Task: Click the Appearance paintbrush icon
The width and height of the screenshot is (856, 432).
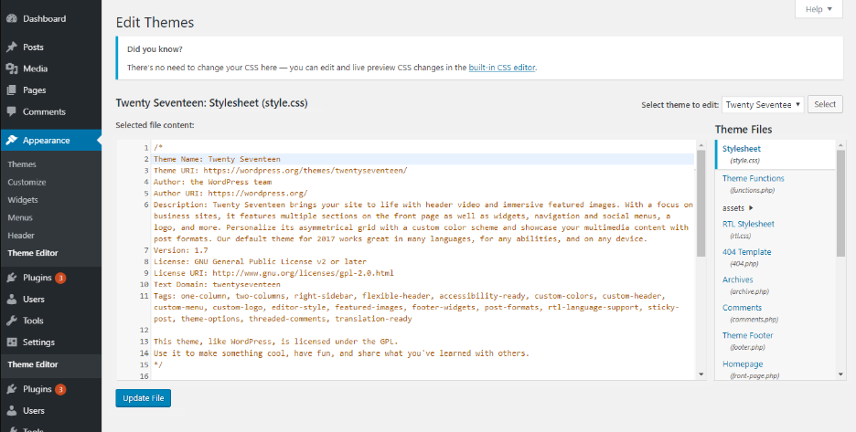Action: point(12,140)
